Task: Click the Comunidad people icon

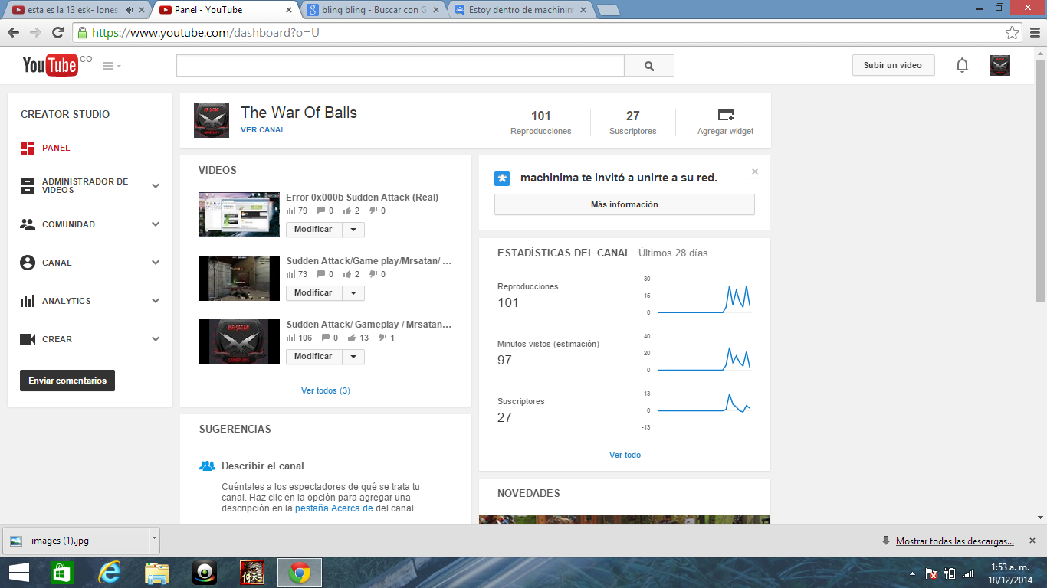Action: coord(28,224)
